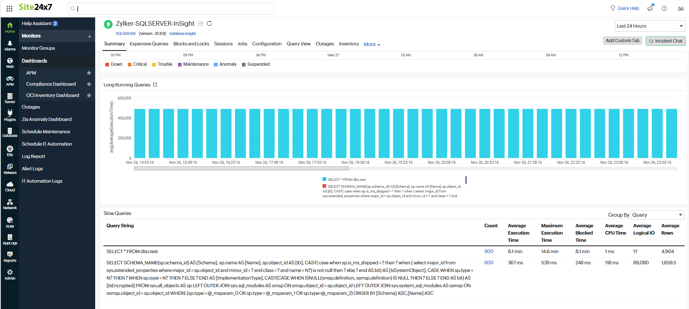Open Alarms in left rail
The height and width of the screenshot is (309, 689).
pyautogui.click(x=10, y=45)
